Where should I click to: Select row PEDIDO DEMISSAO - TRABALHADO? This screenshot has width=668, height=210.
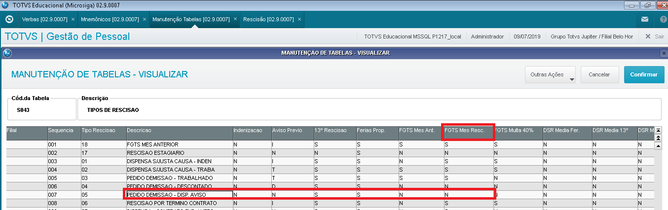click(330, 178)
